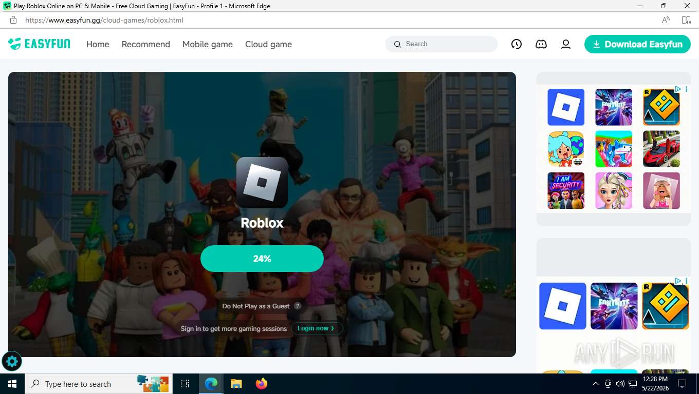Viewport: 699px width, 394px height.
Task: Open the play history clock icon
Action: point(517,44)
